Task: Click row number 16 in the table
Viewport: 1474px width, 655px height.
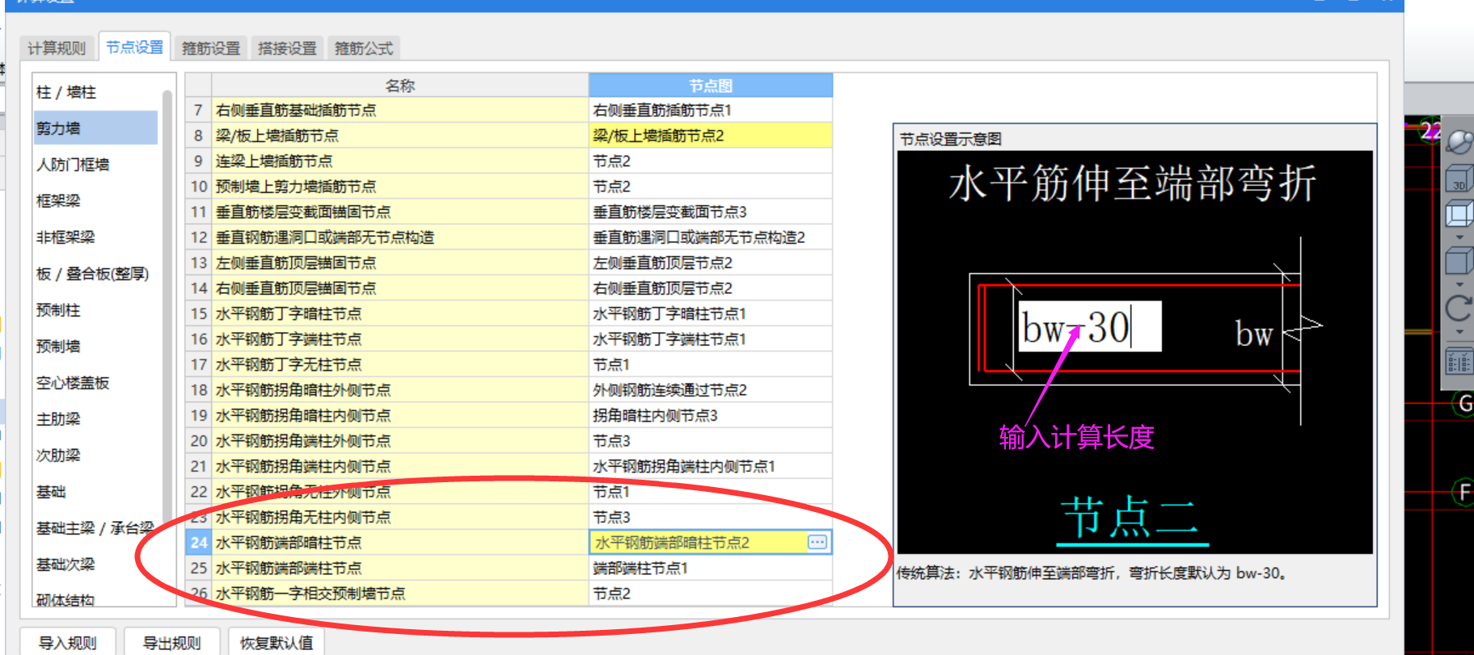Action: (x=199, y=339)
